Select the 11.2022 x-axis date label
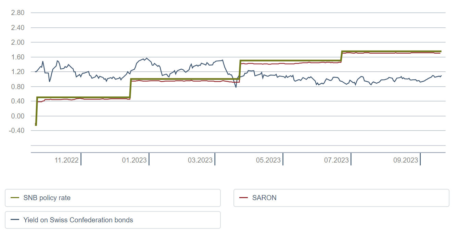Screen dimensions: 457x236 66,160
